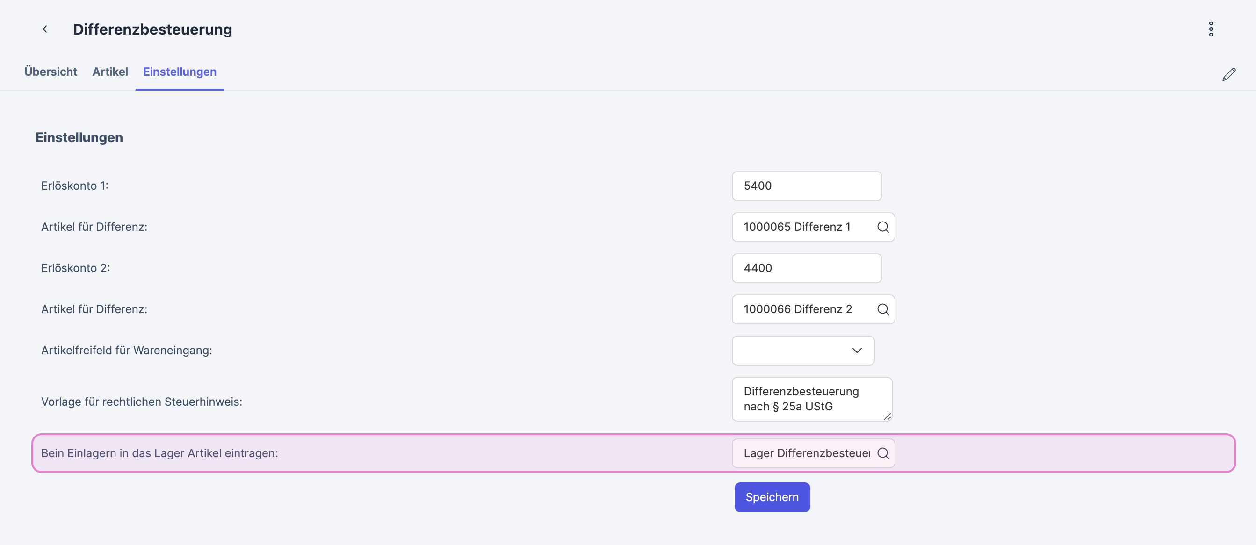Image resolution: width=1256 pixels, height=545 pixels.
Task: Click search icon in Lager Differenzbesteuerung field
Action: click(882, 453)
